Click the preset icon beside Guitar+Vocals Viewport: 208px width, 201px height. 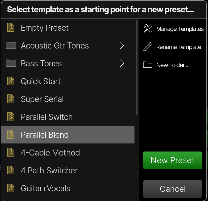pyautogui.click(x=11, y=188)
